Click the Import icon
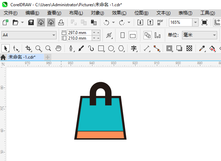 coord(140,22)
